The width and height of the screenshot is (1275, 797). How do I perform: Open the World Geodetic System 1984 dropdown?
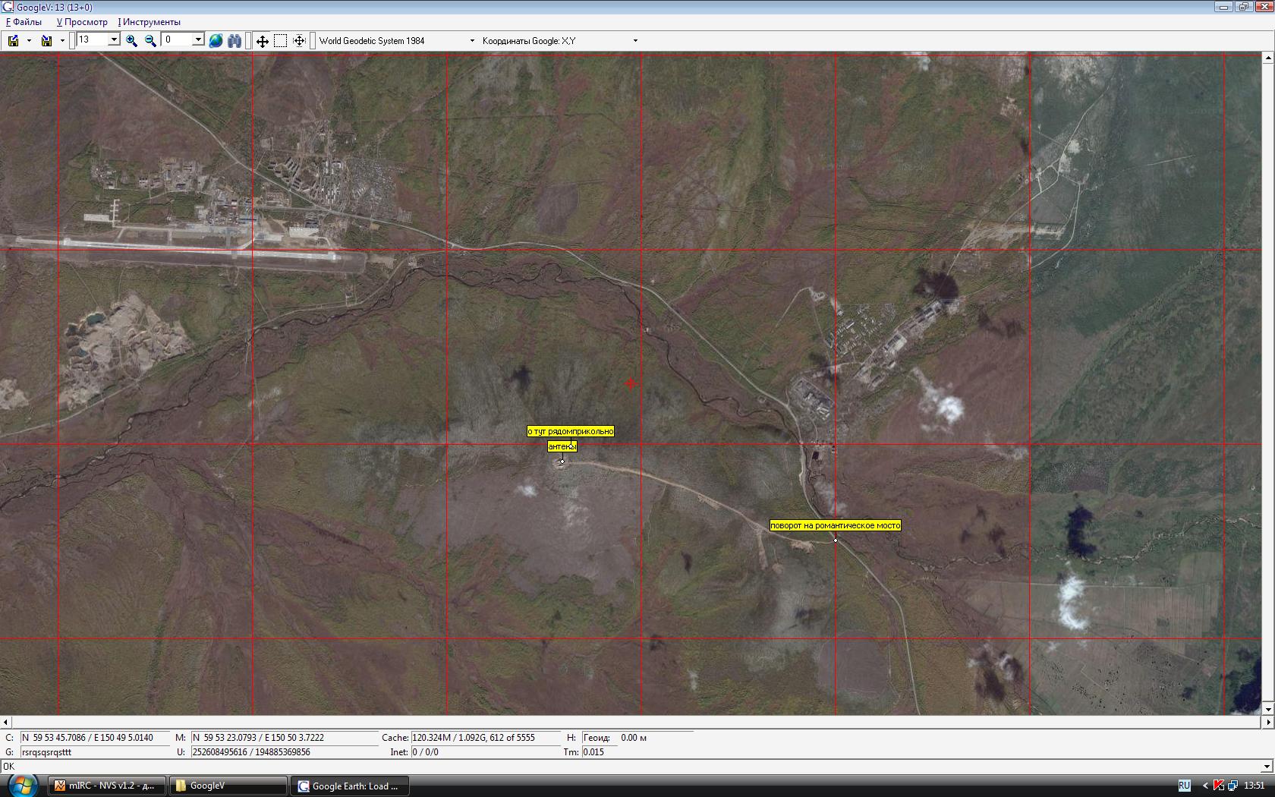tap(471, 41)
